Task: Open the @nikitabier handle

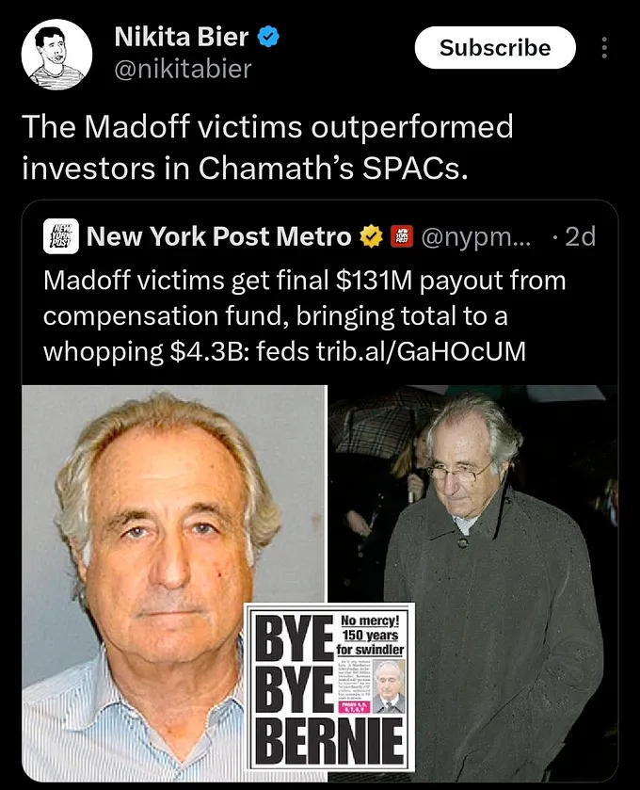Action: [183, 69]
